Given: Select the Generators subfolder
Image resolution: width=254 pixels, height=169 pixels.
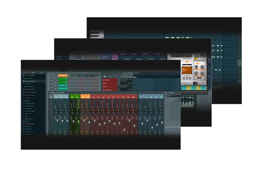Looking at the screenshot, I should [x=30, y=86].
